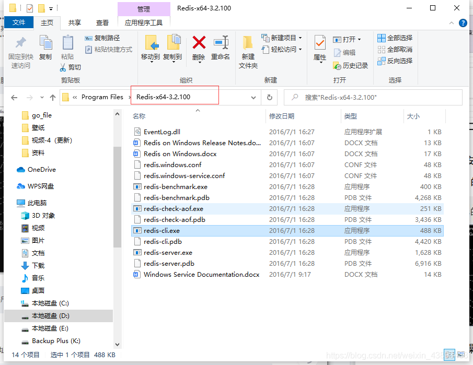
Task: Click the quick access properties checkmark icon
Action: pos(30,8)
